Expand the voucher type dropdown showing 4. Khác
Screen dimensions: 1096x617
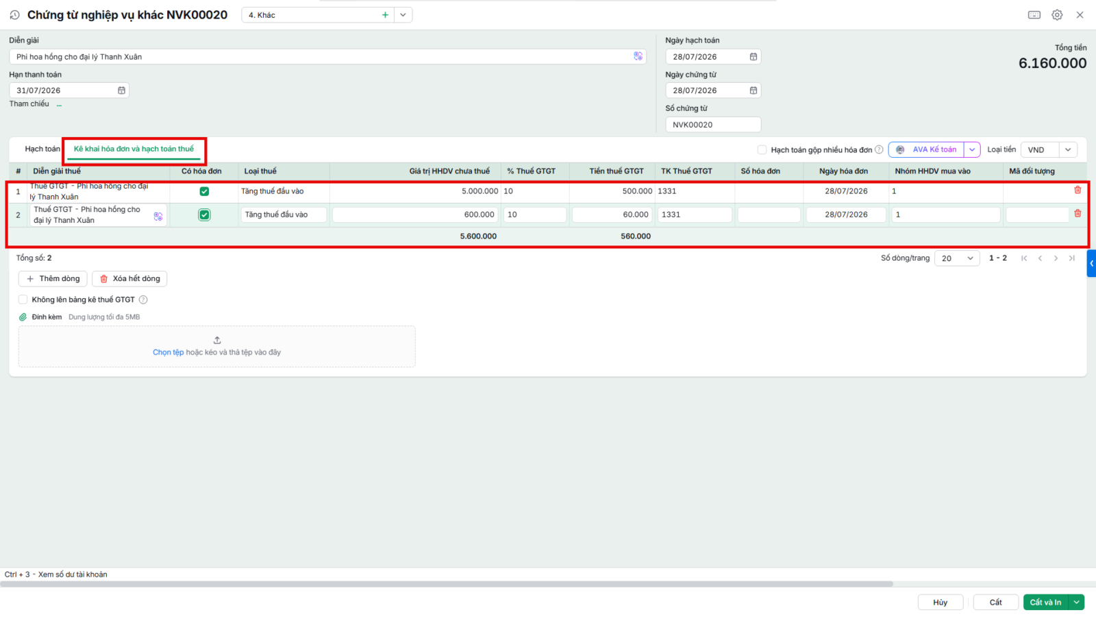pyautogui.click(x=403, y=15)
